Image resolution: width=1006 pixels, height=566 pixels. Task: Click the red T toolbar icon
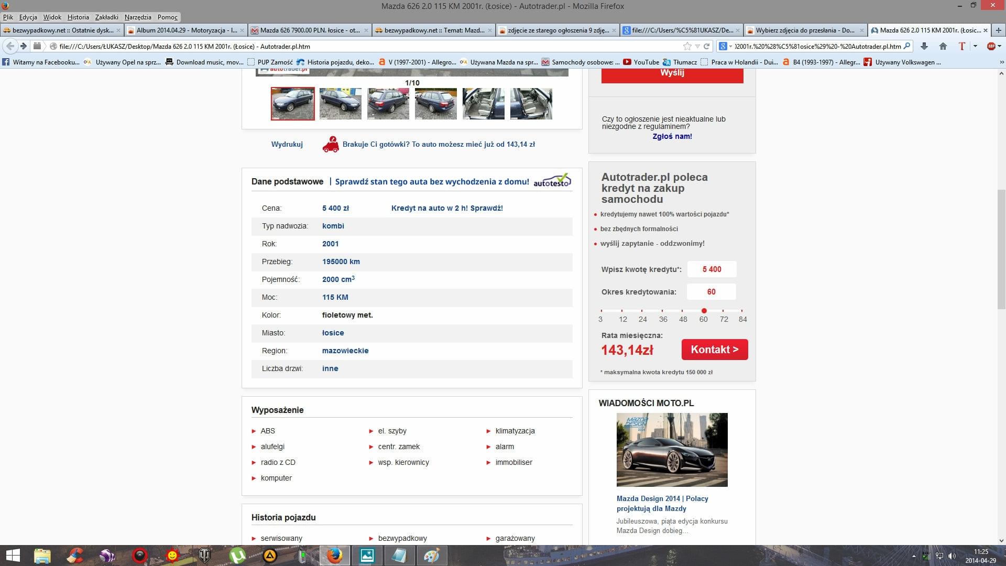[962, 46]
